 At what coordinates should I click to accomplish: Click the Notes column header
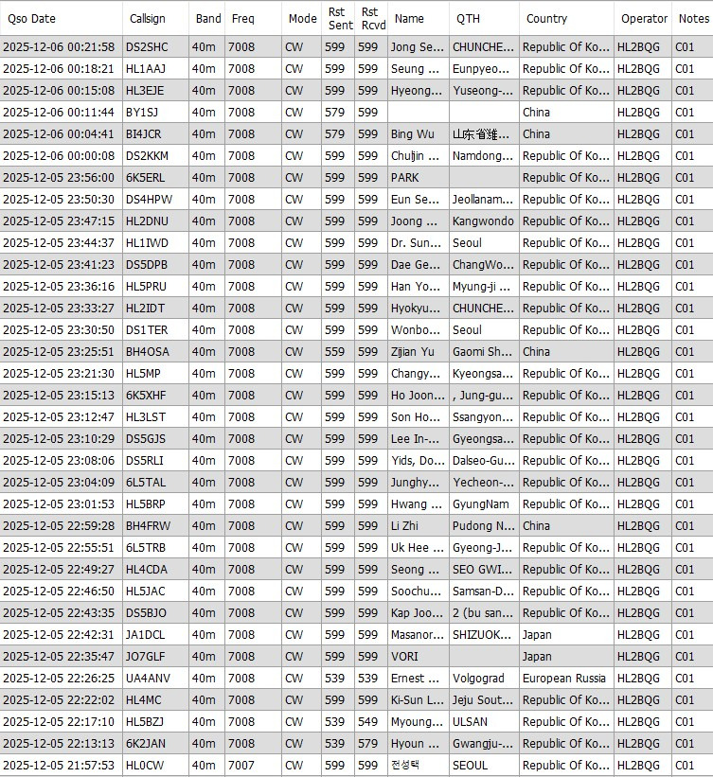click(692, 18)
